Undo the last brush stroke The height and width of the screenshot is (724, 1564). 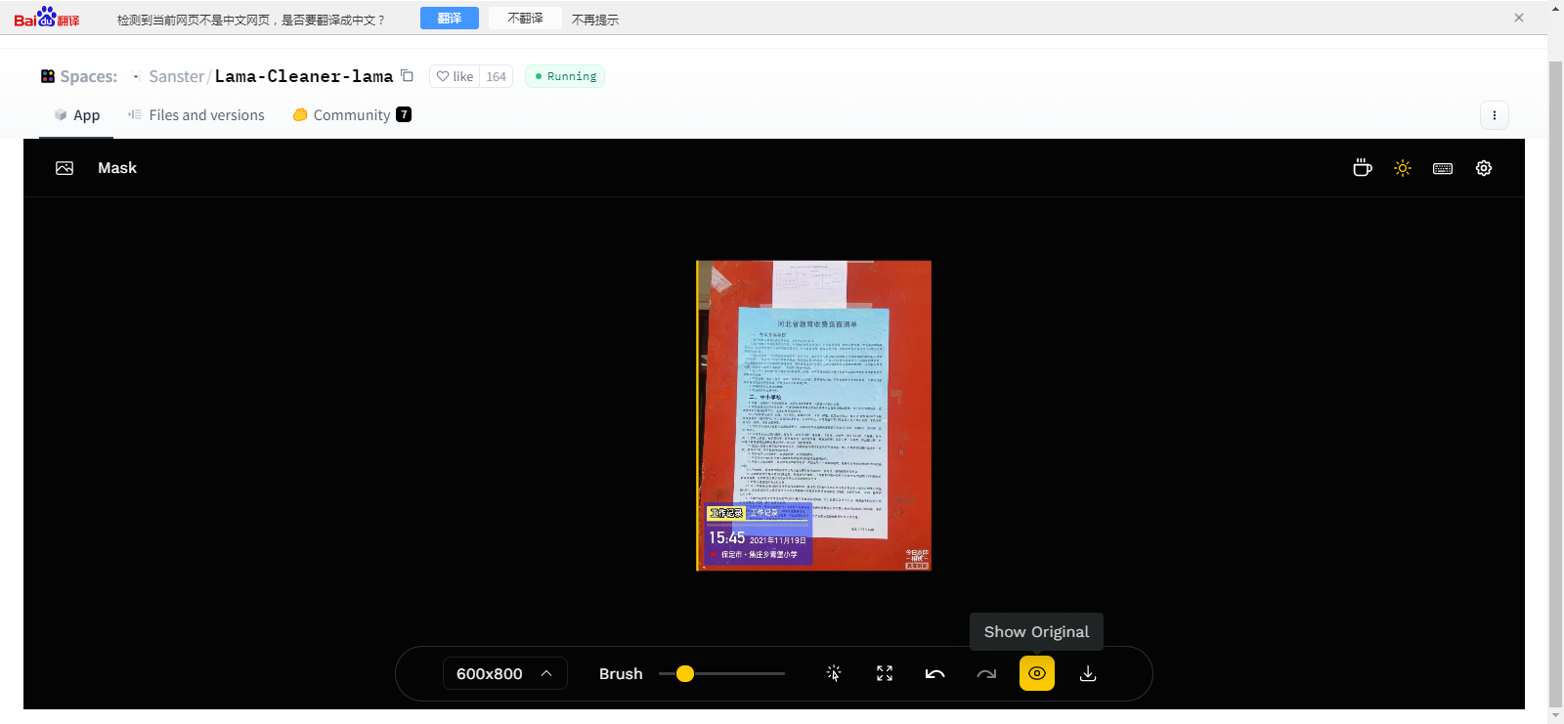tap(935, 673)
